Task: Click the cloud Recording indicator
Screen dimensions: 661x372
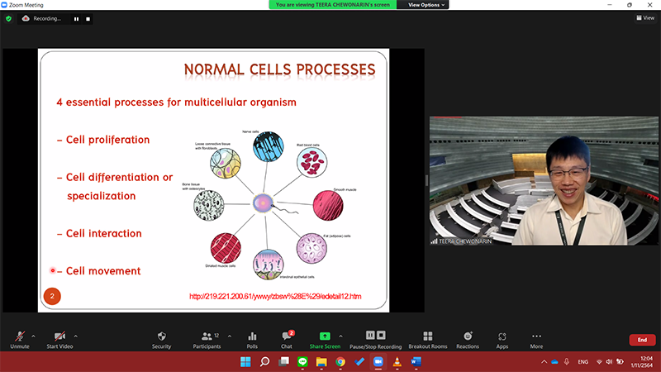Action: [41, 18]
